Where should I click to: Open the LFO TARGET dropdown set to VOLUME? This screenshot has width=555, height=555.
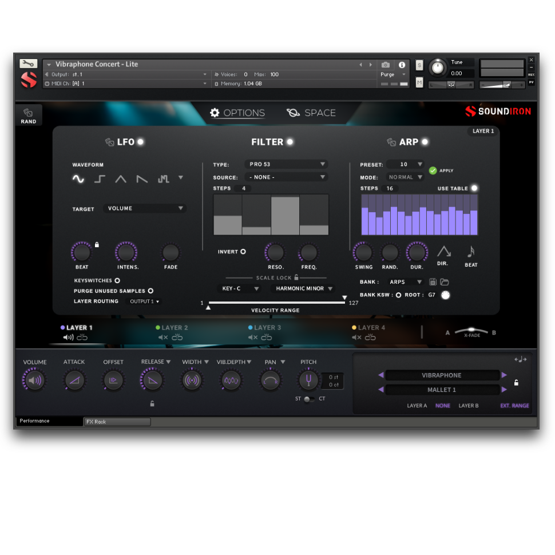click(x=144, y=208)
